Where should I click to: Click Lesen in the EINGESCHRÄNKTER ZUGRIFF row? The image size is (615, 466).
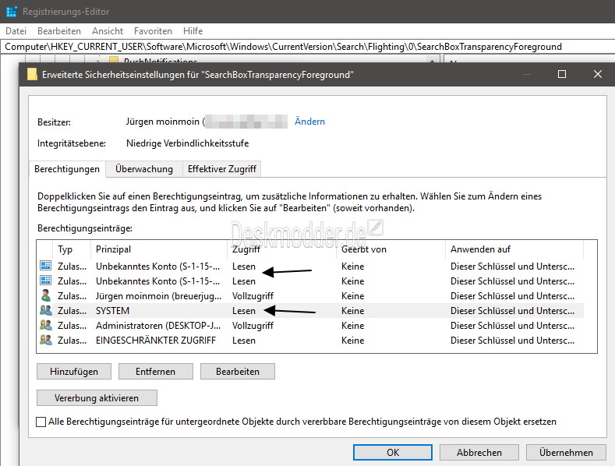(243, 341)
